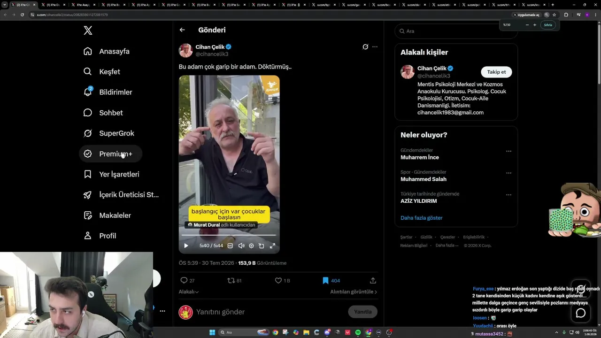
Task: Expand the Alakalı sort dropdown
Action: 189,292
